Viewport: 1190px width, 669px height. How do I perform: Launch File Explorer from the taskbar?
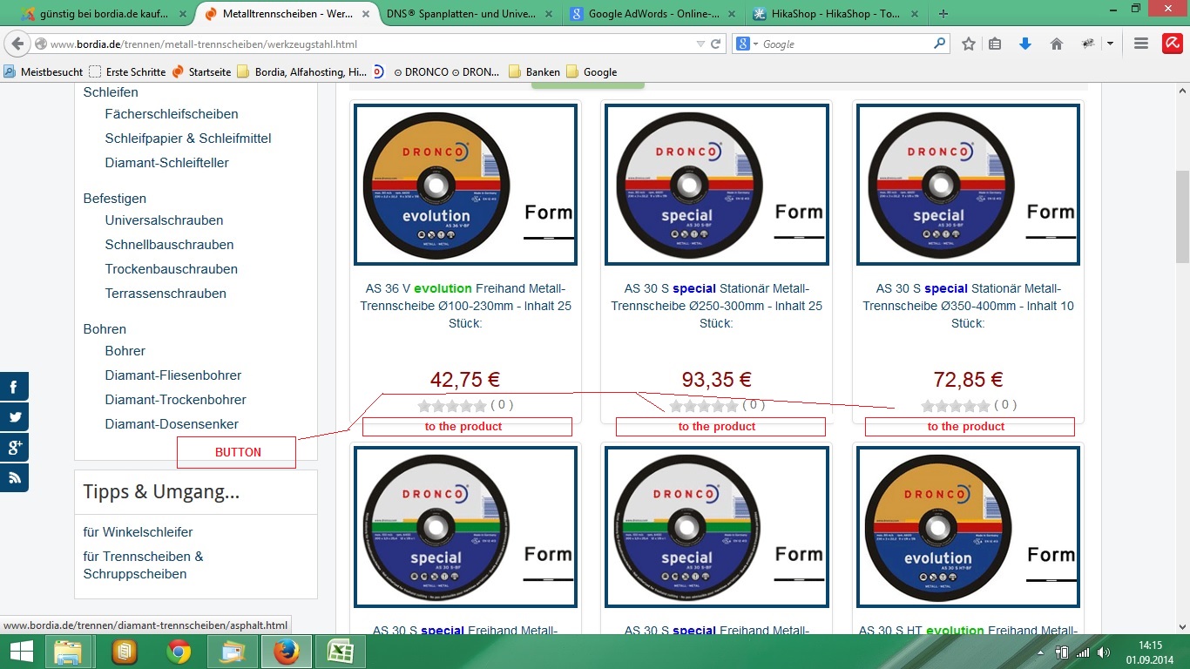(68, 652)
